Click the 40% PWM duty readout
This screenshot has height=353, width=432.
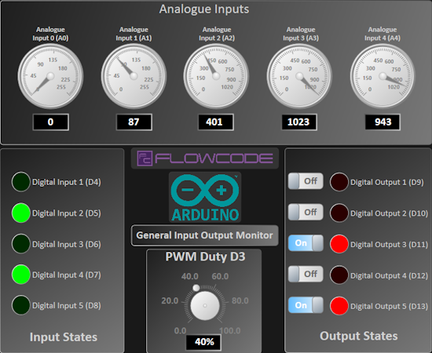[x=204, y=342]
